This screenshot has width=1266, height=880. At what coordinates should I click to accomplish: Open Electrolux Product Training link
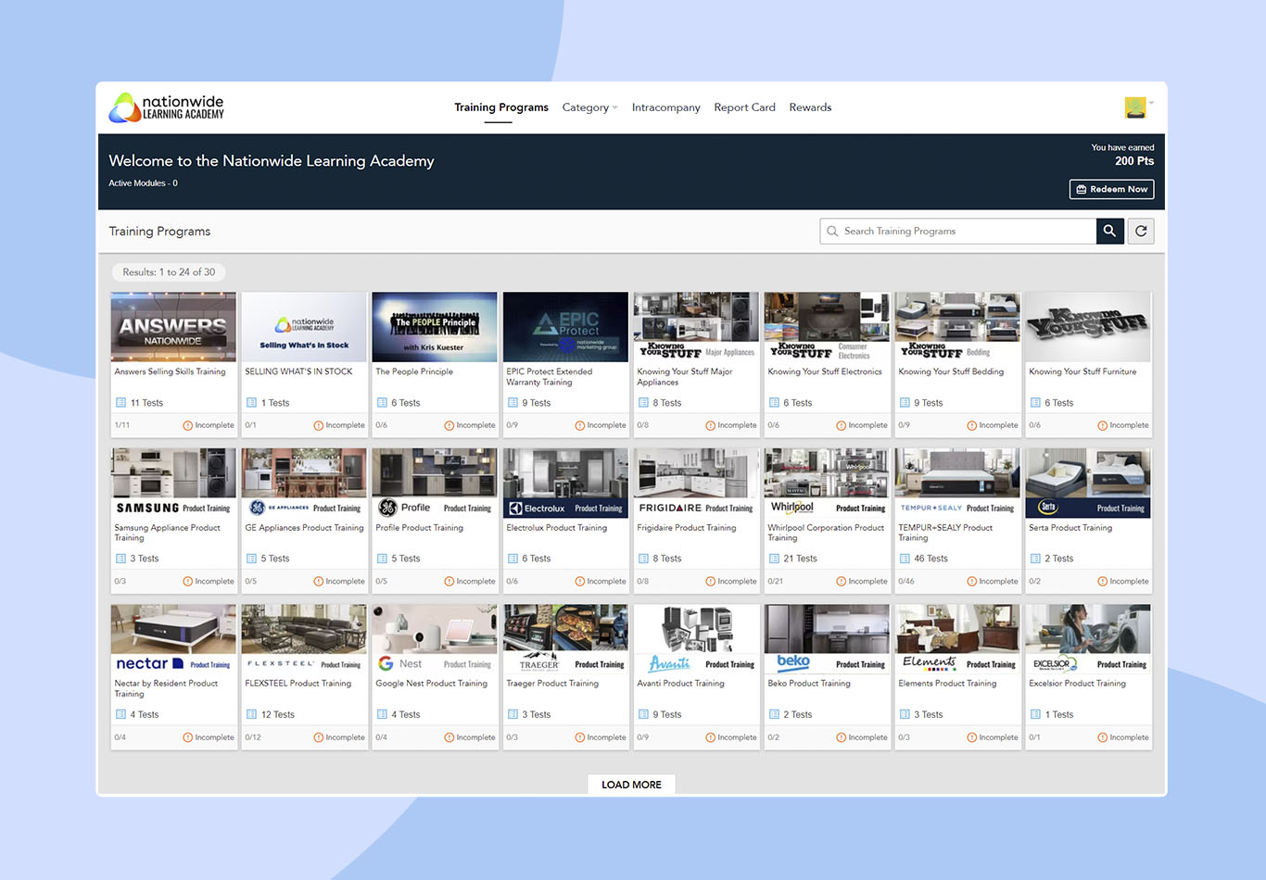(557, 528)
